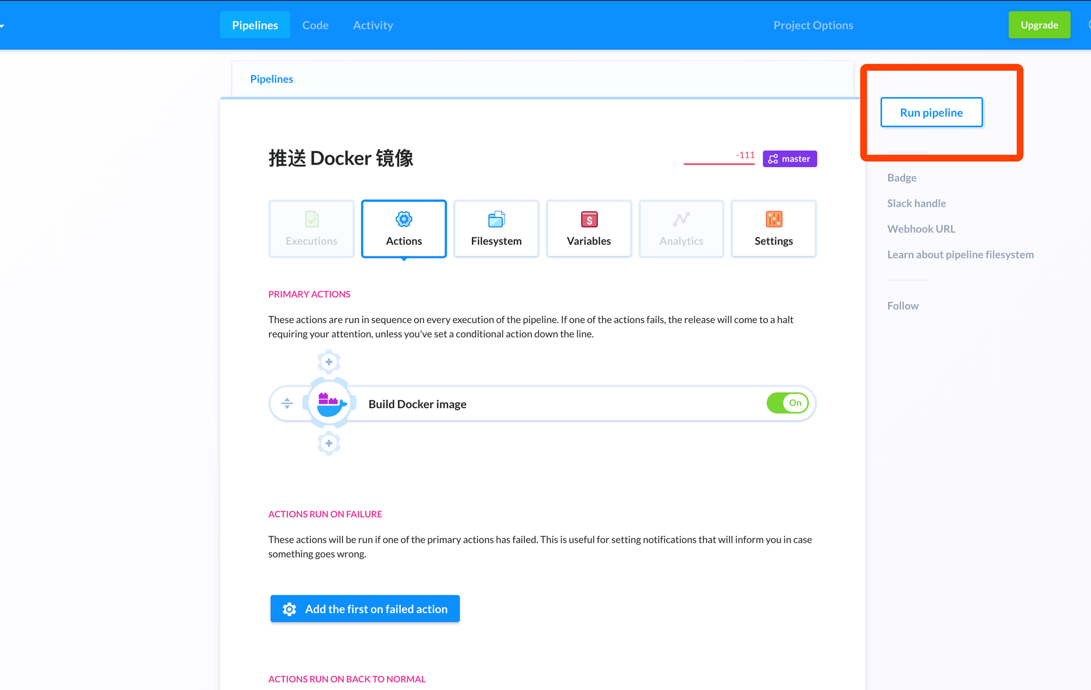Expand the top-left workspace dropdown arrow
This screenshot has height=690, width=1091.
pyautogui.click(x=2, y=26)
